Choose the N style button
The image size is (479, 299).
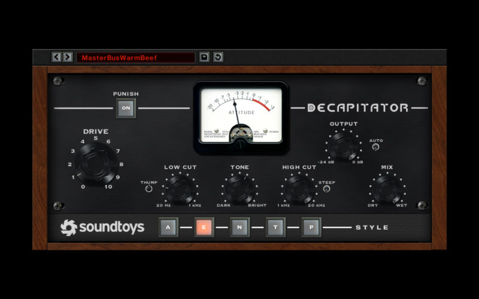pyautogui.click(x=240, y=227)
